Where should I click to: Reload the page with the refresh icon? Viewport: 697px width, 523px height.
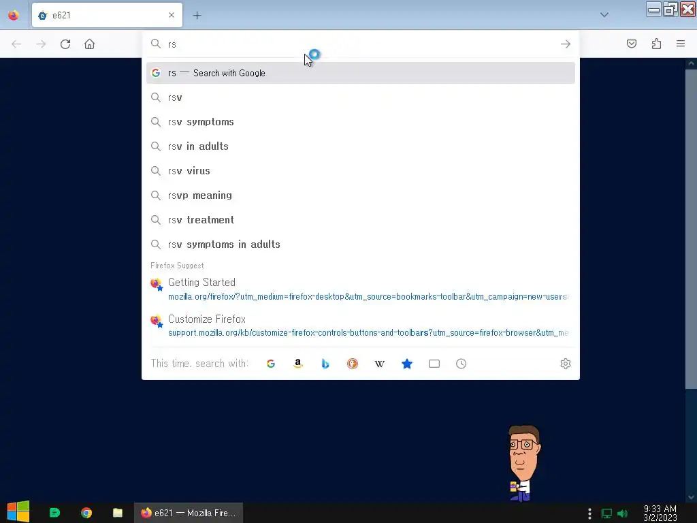coord(65,44)
